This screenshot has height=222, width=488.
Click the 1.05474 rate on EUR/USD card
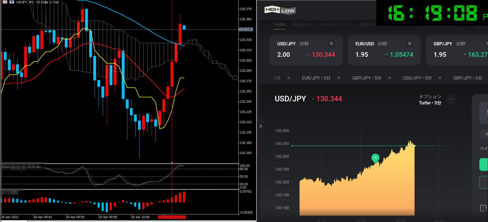[402, 55]
